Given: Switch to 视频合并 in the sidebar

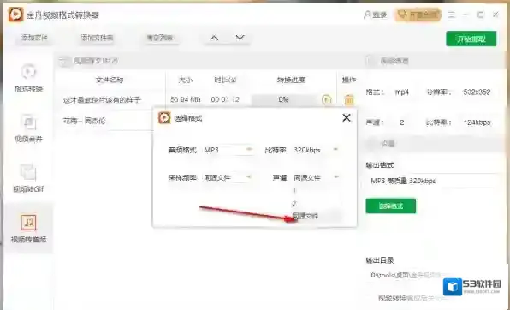Looking at the screenshot, I should (28, 128).
